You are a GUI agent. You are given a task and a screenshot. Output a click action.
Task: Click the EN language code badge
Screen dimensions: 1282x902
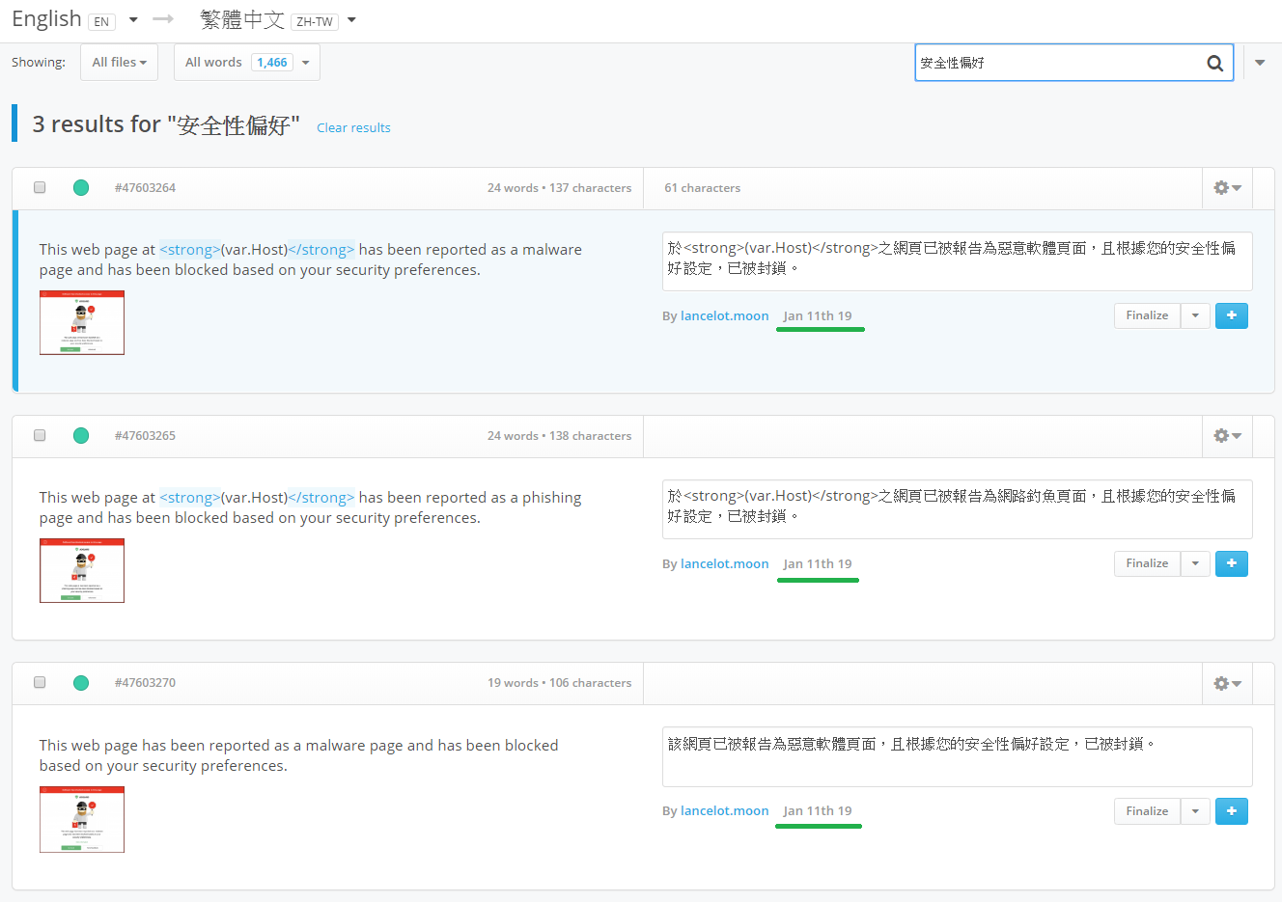(101, 21)
